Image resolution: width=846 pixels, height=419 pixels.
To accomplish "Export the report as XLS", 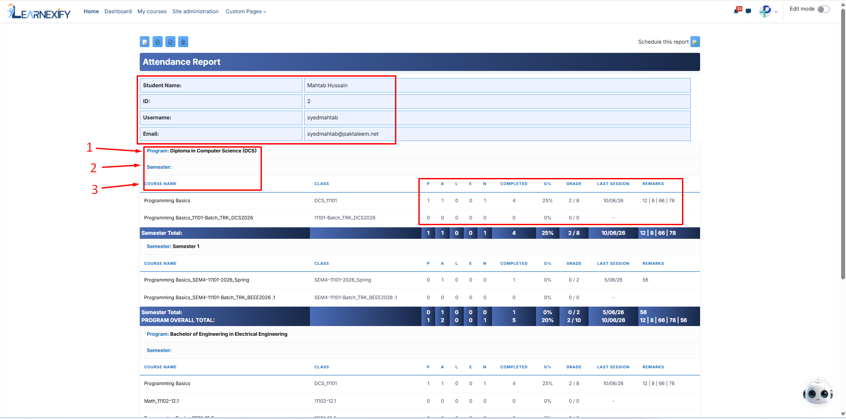I will click(x=170, y=42).
